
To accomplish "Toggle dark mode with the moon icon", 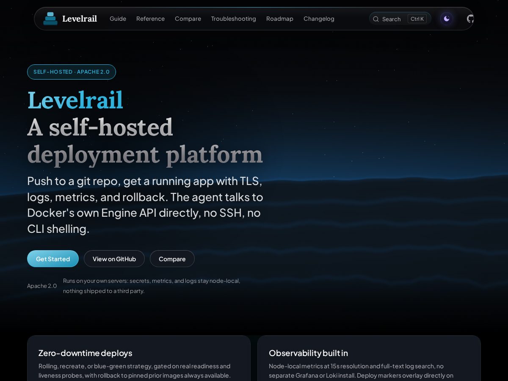I will pos(447,19).
